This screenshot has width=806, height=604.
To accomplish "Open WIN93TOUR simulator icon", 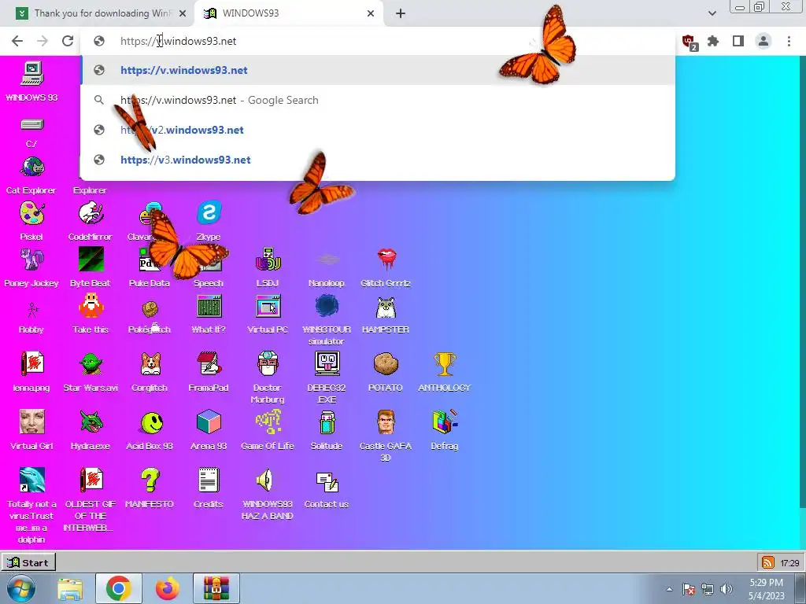I will pyautogui.click(x=327, y=307).
